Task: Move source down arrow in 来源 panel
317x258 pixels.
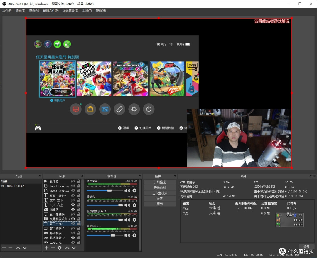Action: pyautogui.click(x=74, y=248)
